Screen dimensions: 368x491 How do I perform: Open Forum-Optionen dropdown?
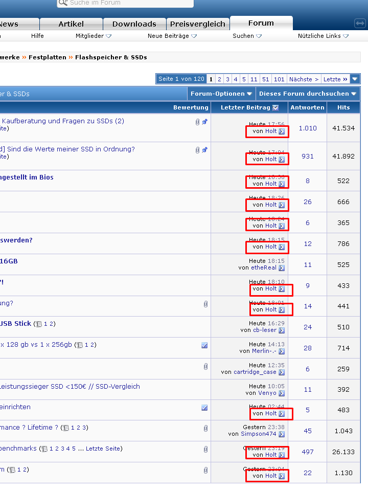click(x=221, y=94)
